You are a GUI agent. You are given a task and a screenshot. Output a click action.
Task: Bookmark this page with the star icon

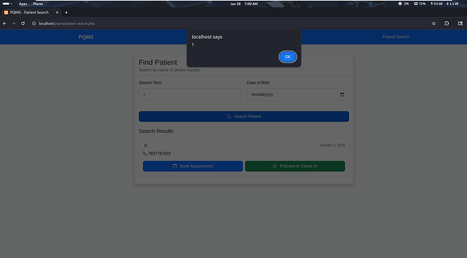434,23
